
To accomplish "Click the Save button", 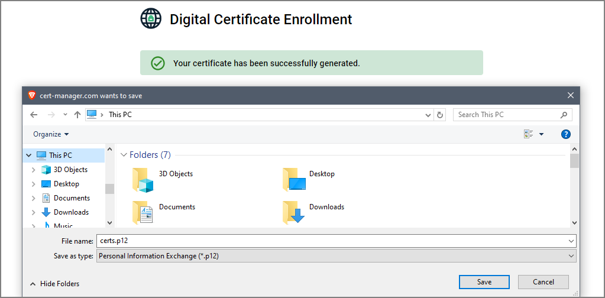I will (x=484, y=282).
